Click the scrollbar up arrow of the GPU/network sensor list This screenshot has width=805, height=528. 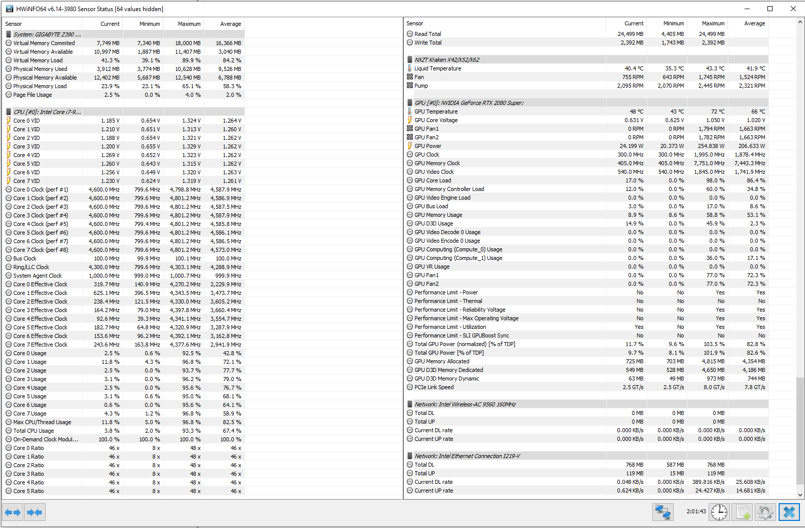click(x=800, y=22)
